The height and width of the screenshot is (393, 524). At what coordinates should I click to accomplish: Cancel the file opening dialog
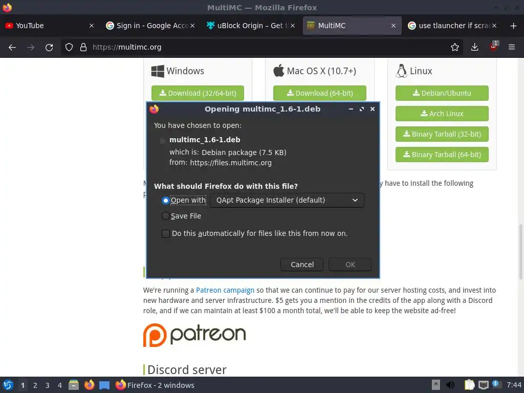point(302,265)
